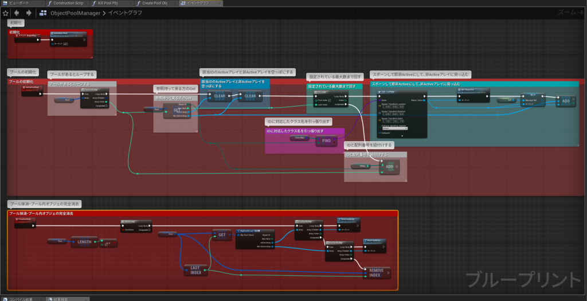
Task: Select the ForEachLoop node in プールがあるとループする
Action: point(95,98)
